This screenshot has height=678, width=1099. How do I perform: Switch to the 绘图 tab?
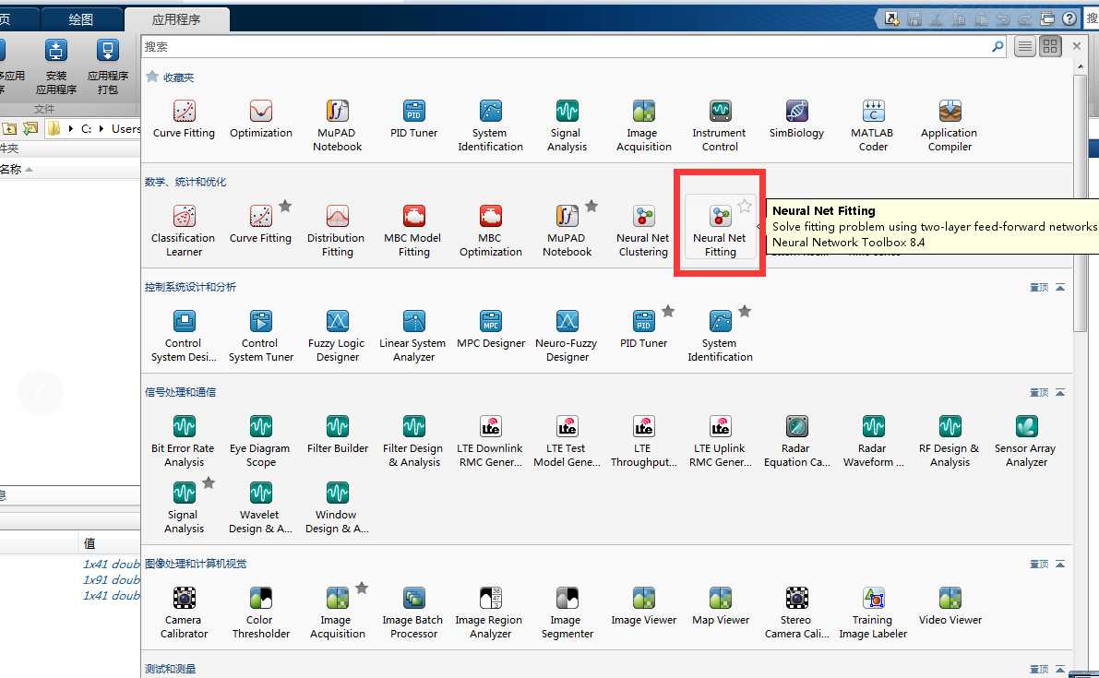click(x=80, y=19)
